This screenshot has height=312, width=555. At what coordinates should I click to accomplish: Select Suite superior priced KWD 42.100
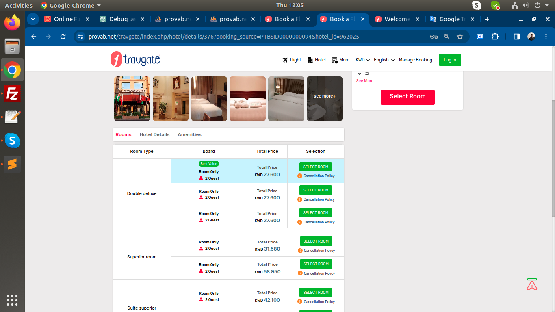click(x=316, y=292)
